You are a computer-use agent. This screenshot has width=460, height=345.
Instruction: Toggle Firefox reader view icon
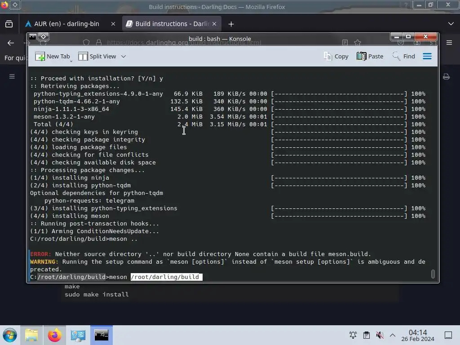[345, 43]
